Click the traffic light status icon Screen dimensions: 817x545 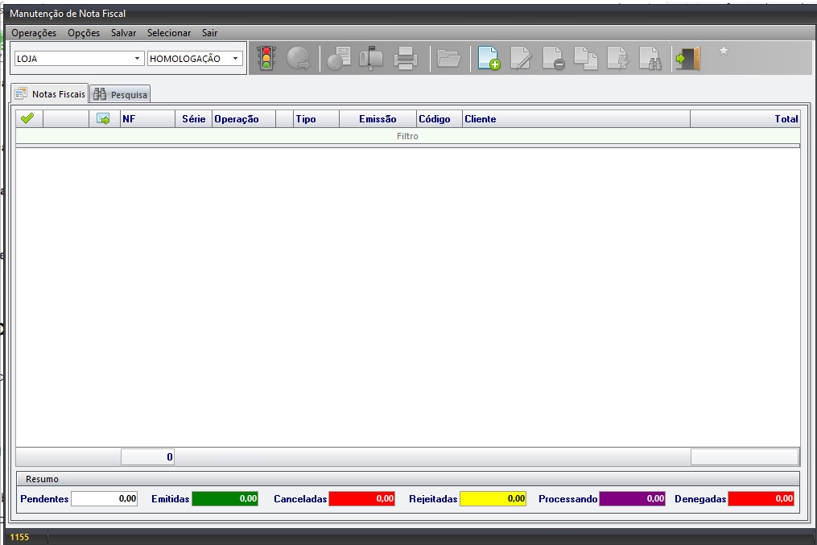pos(266,58)
